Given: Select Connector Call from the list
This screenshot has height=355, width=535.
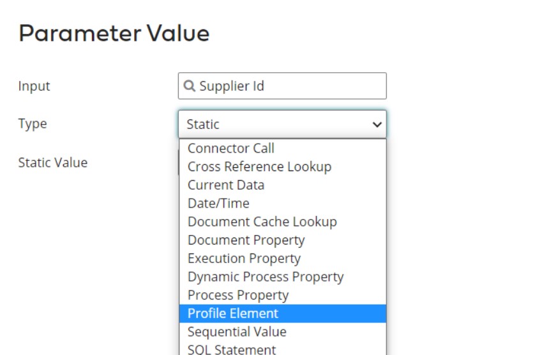Looking at the screenshot, I should (x=231, y=148).
